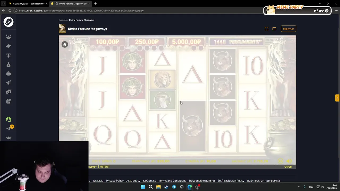
Task: Reload the current page
Action: pyautogui.click(x=10, y=11)
